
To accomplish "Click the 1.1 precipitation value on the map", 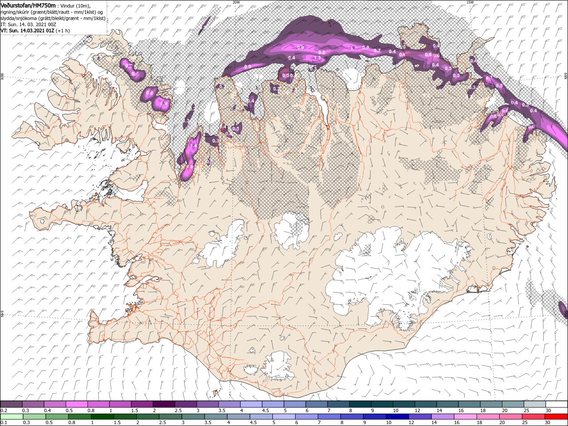I will click(x=354, y=48).
